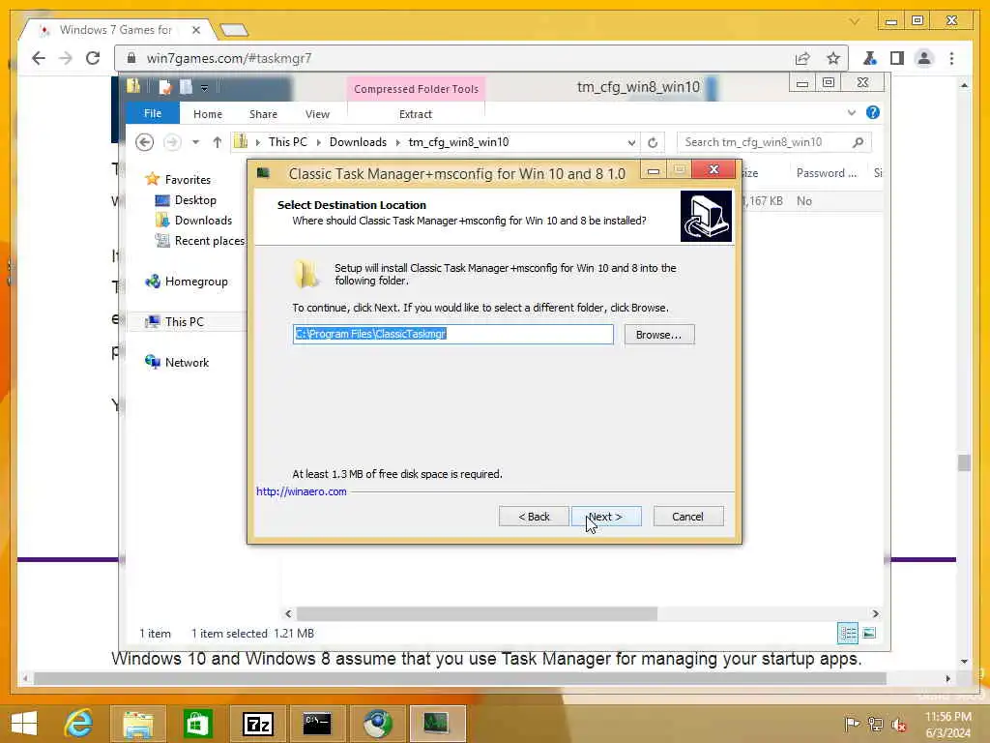This screenshot has height=743, width=990.
Task: Open a new browser tab
Action: 234,30
